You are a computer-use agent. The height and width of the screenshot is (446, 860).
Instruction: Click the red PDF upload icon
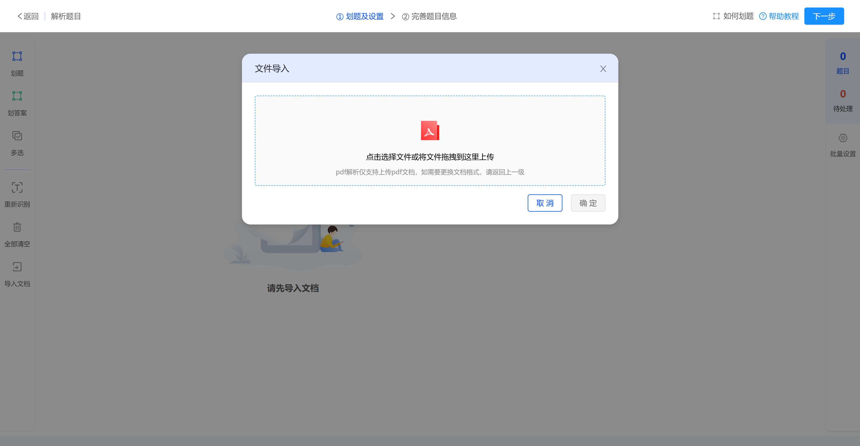coord(430,130)
